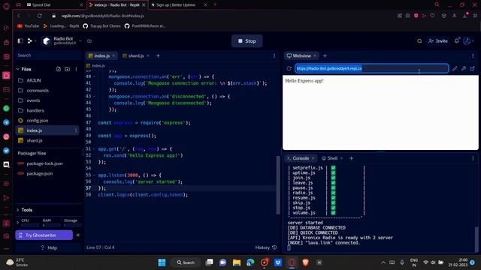Open Top.gg Bot Clones bookmark

click(102, 26)
